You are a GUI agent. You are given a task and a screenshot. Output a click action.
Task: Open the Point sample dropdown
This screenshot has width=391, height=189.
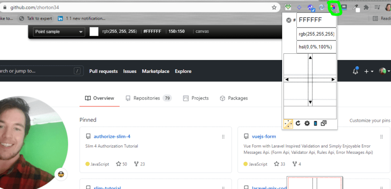click(59, 32)
